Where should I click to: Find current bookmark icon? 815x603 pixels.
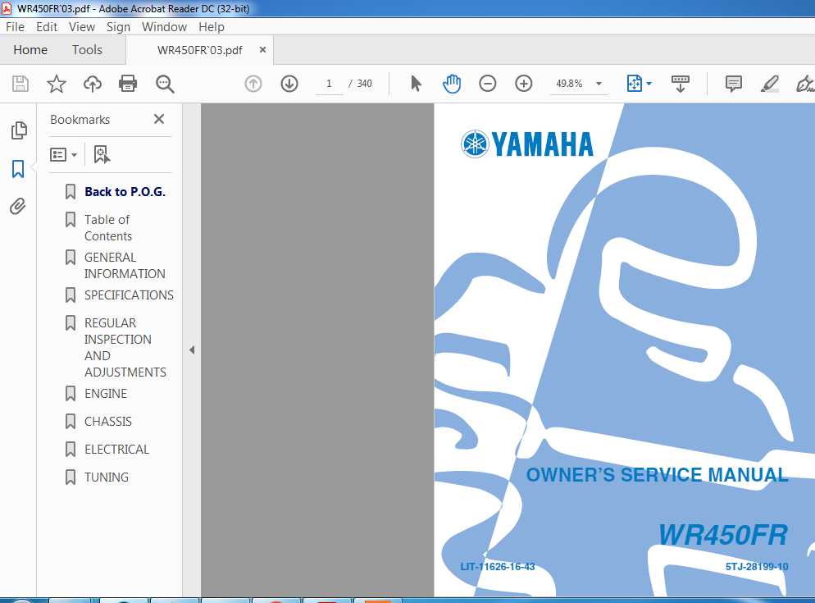click(x=102, y=154)
